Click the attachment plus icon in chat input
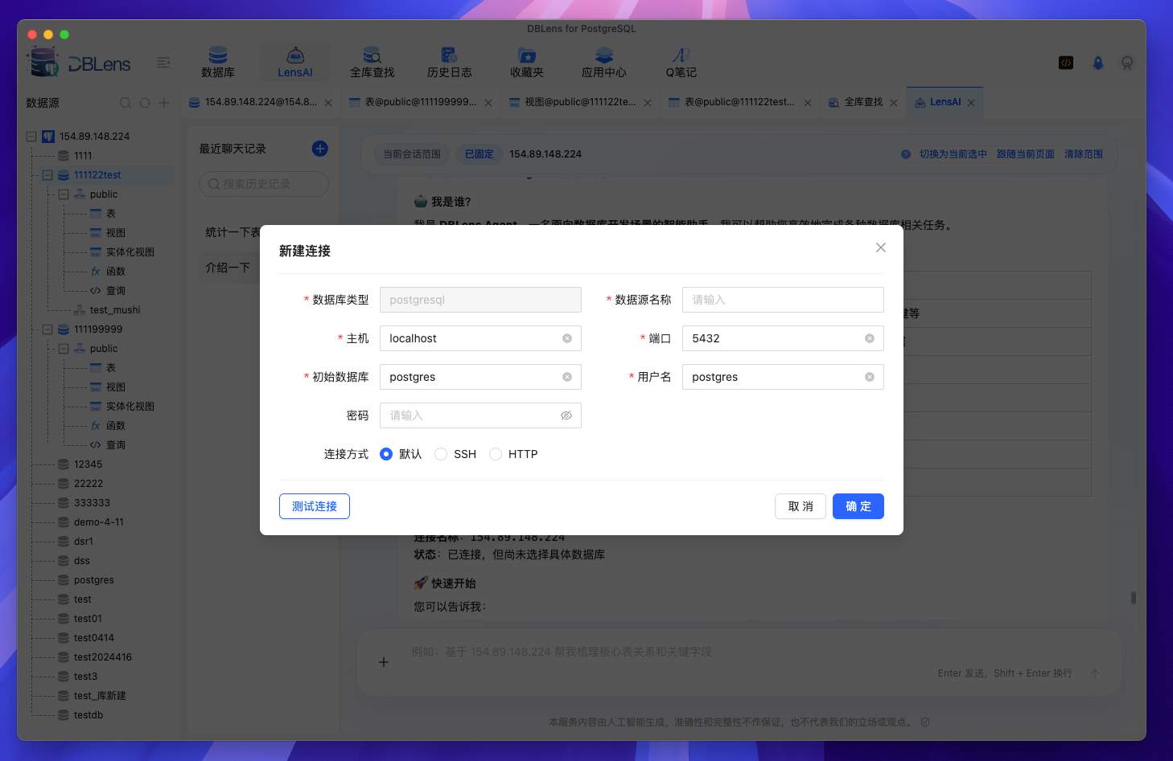The height and width of the screenshot is (761, 1173). (x=384, y=662)
